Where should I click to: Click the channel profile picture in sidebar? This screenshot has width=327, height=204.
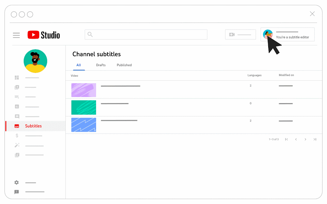[35, 61]
